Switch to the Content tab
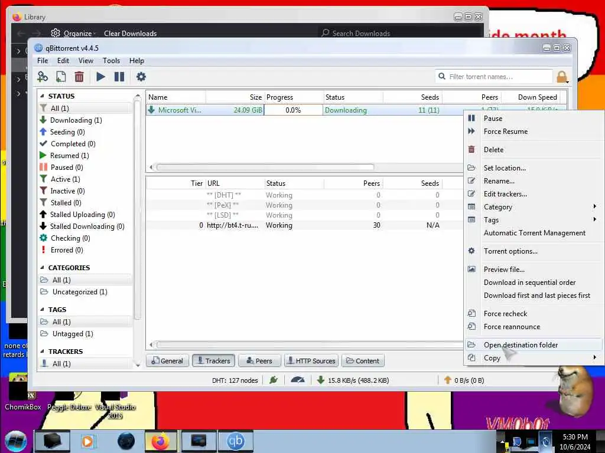This screenshot has width=605, height=453. (363, 361)
